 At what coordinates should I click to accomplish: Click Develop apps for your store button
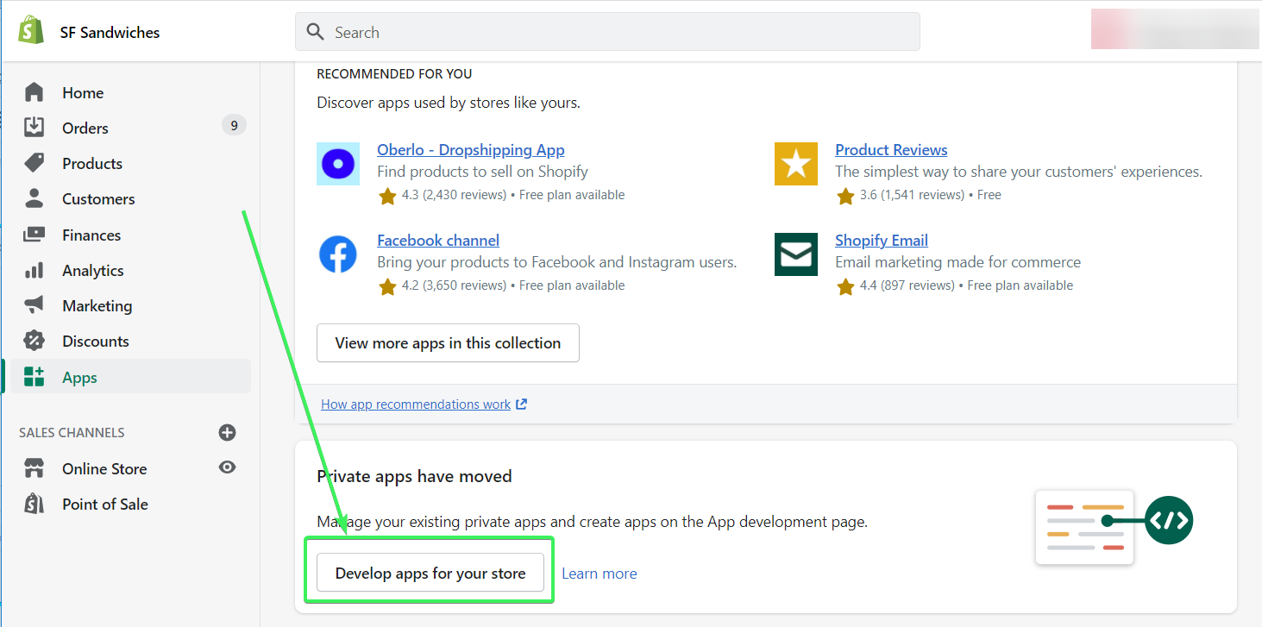(x=430, y=573)
